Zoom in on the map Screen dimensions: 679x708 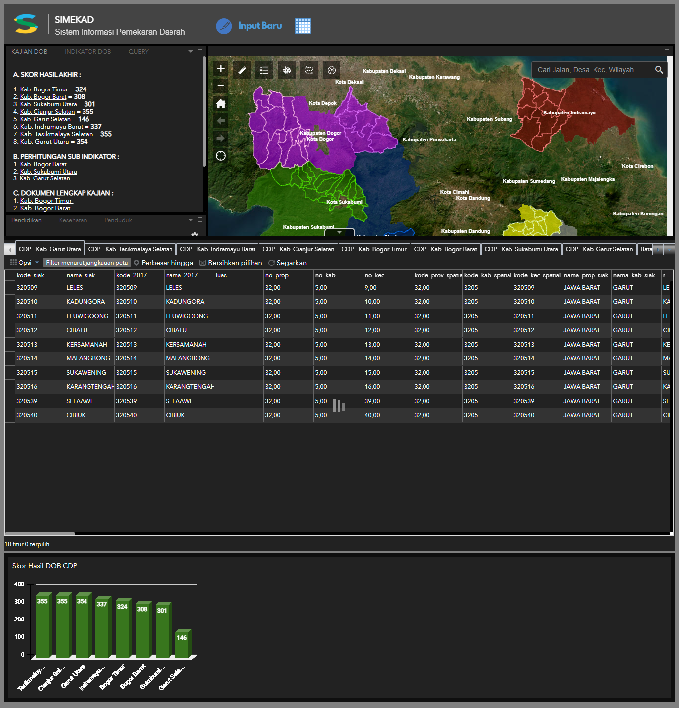[x=221, y=69]
